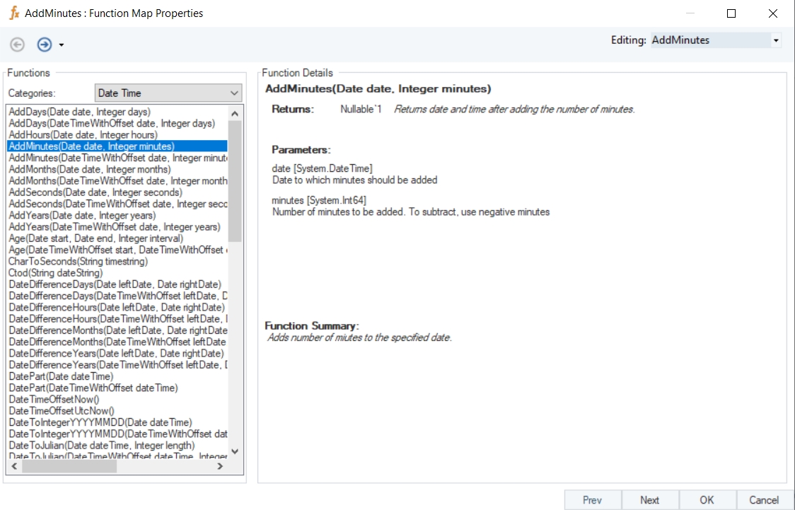
Task: Click the list's scroll up arrow
Action: click(235, 112)
